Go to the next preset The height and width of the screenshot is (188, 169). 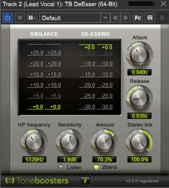tap(125, 18)
